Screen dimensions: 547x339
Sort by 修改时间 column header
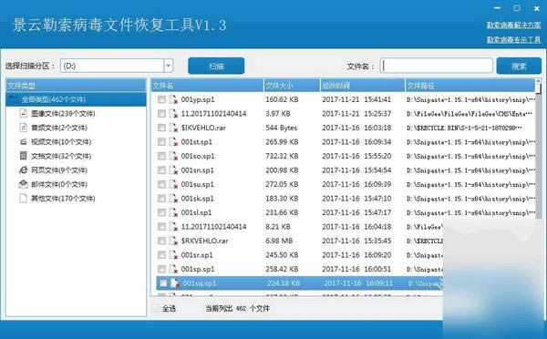pyautogui.click(x=363, y=86)
